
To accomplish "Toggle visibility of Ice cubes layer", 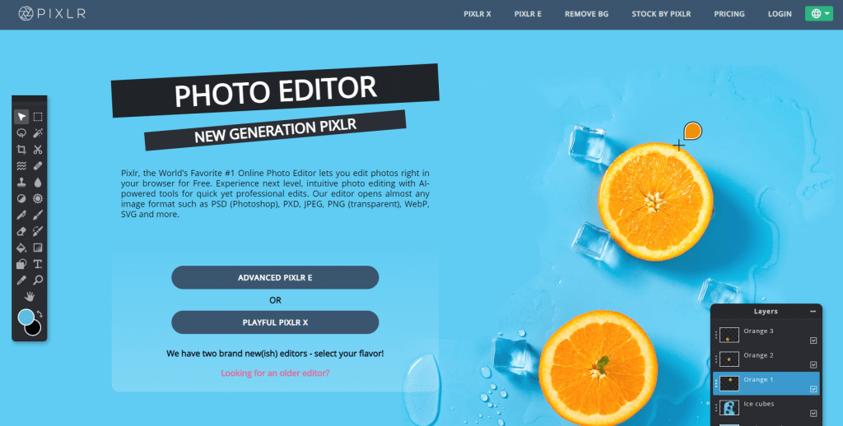I will point(813,413).
